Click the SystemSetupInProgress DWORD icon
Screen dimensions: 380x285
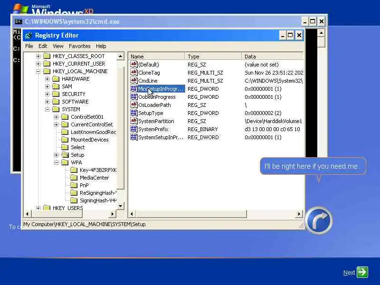point(134,137)
